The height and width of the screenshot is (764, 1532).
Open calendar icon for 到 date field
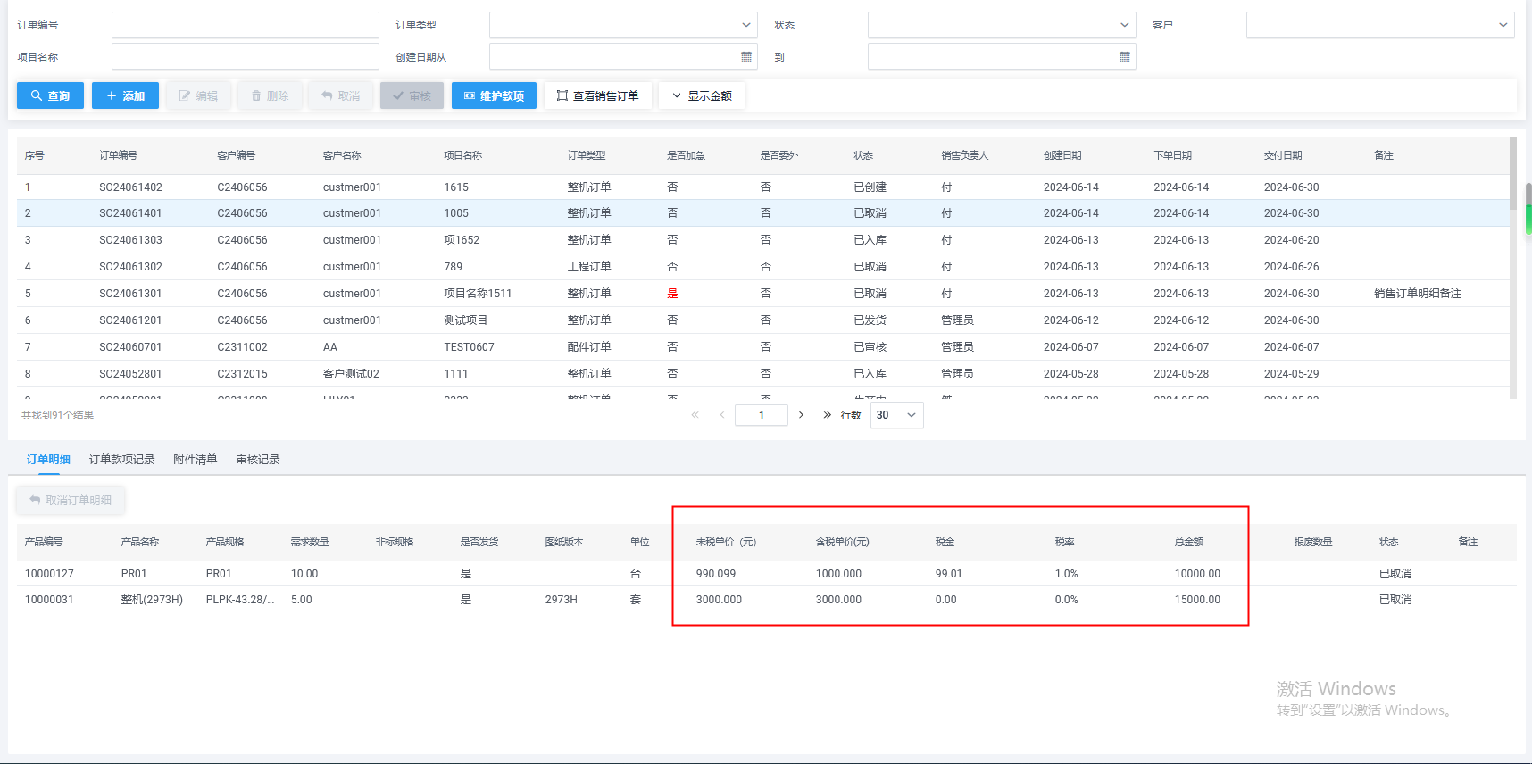click(x=1125, y=57)
